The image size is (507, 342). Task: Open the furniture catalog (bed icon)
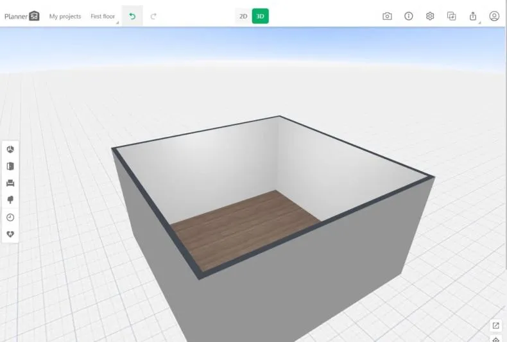(10, 184)
